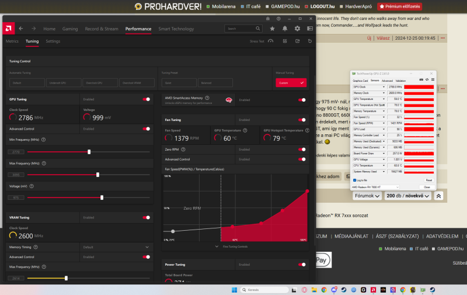Expand Fine Tuning Controls chevron
The width and height of the screenshot is (467, 295).
(x=217, y=247)
